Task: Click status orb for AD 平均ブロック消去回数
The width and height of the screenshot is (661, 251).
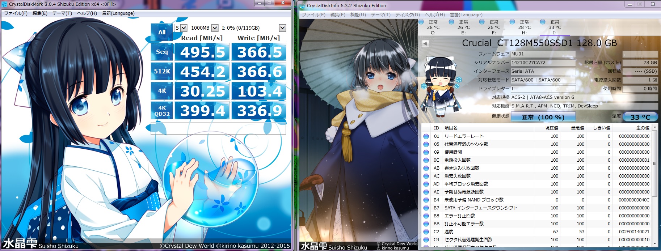Action: coord(426,184)
